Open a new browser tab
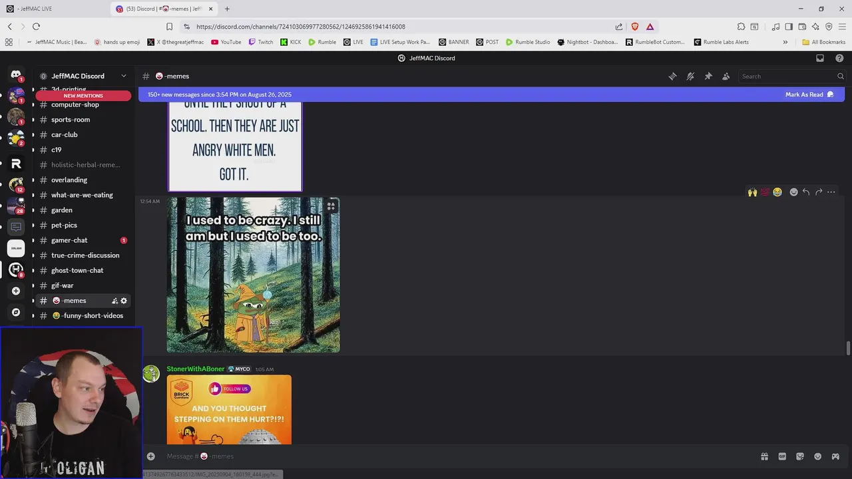Viewport: 852px width, 479px height. tap(227, 9)
